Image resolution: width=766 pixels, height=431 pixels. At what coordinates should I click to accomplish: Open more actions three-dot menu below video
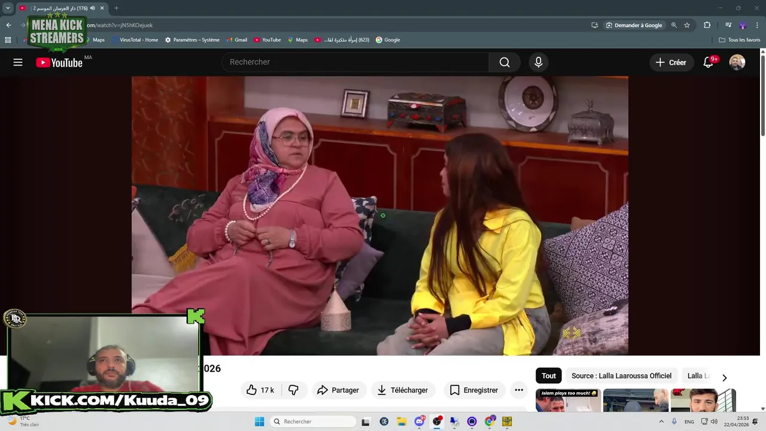coord(519,390)
